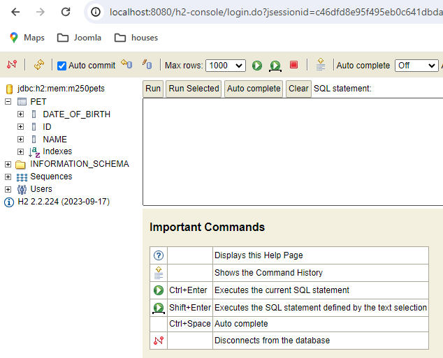Click the Rollback icon after Auto commit
The image size is (443, 358).
click(126, 65)
